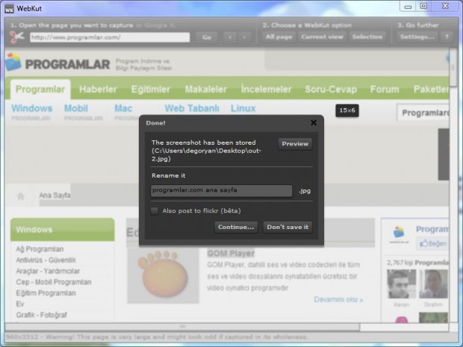The width and height of the screenshot is (463, 347).
Task: Open the Haberler tab
Action: point(98,90)
